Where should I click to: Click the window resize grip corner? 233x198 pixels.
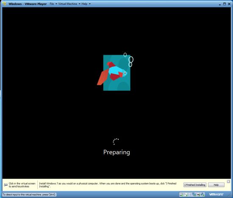coord(230,195)
